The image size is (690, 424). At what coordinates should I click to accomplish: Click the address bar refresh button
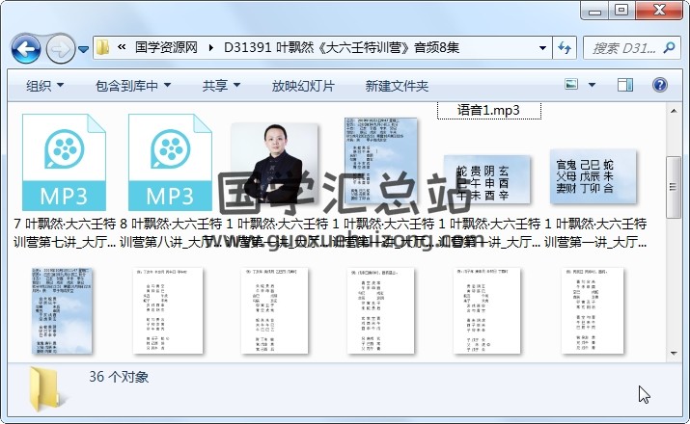565,47
